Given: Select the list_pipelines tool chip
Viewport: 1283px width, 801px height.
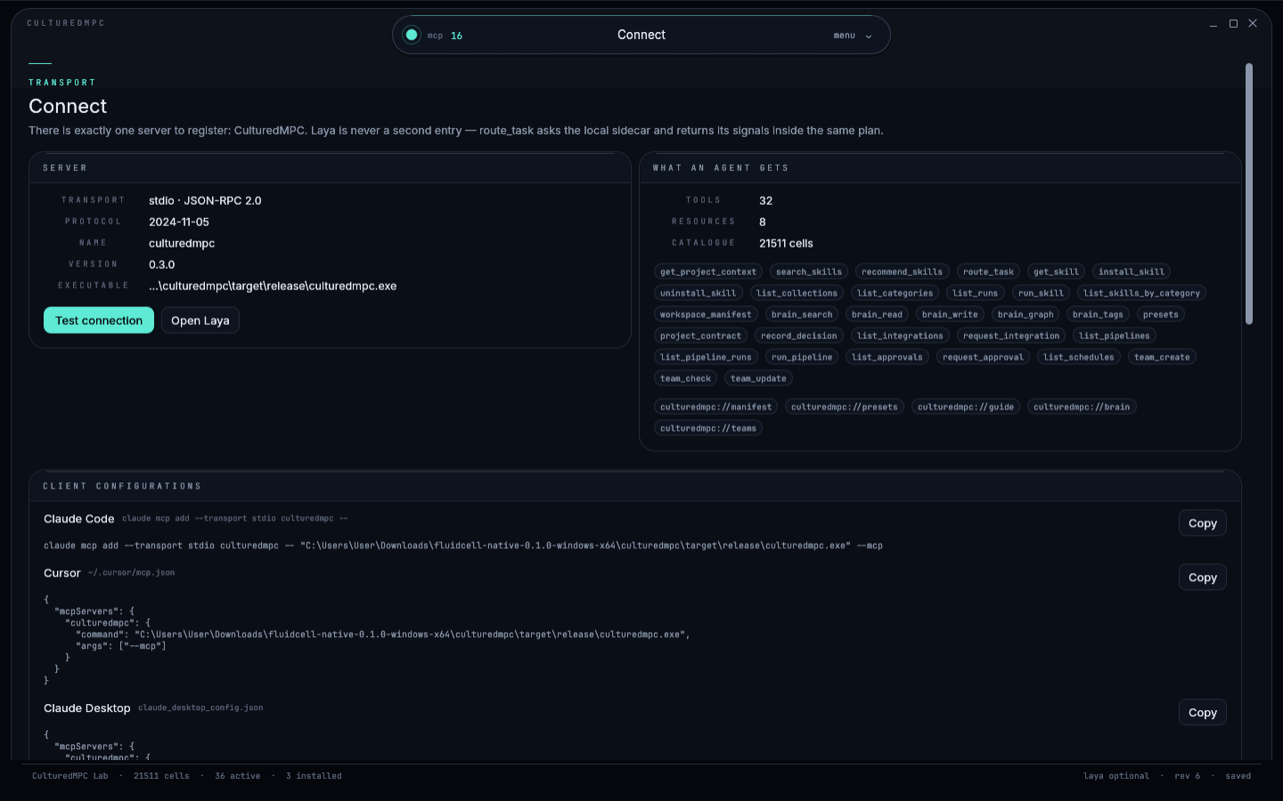Looking at the screenshot, I should 1115,336.
